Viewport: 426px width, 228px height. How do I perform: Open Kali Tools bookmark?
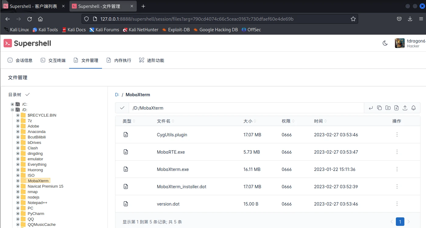[x=45, y=30]
